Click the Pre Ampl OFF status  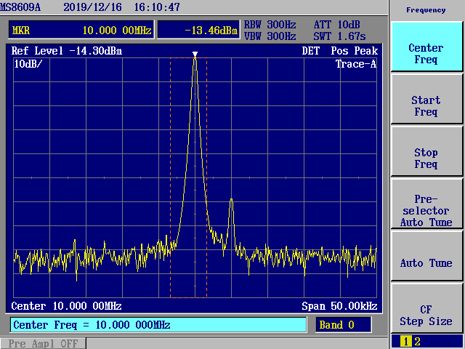(43, 344)
